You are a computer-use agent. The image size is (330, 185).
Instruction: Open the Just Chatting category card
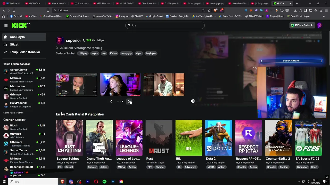point(69,138)
